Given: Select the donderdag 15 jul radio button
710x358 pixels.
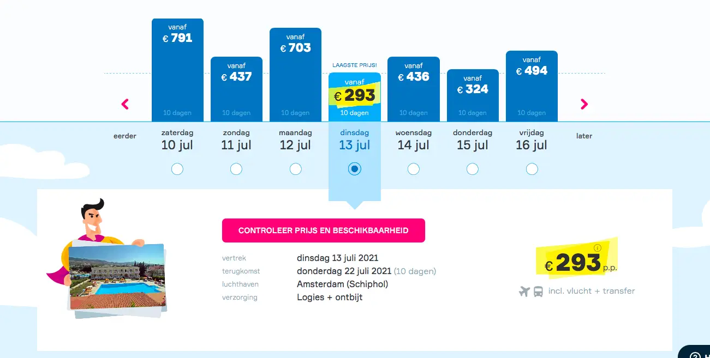Looking at the screenshot, I should point(473,169).
